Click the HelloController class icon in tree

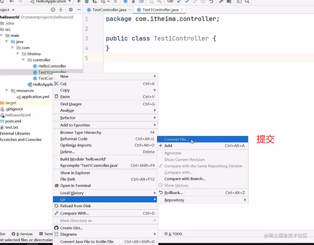[35, 66]
